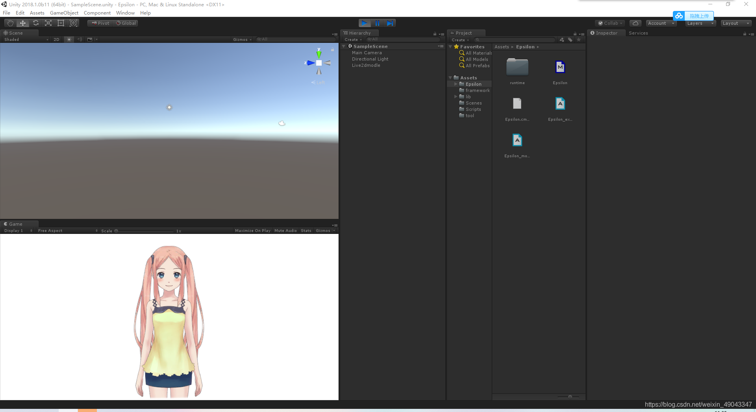The height and width of the screenshot is (412, 756).
Task: Click the Project search-by-type filter icon
Action: pyautogui.click(x=562, y=40)
